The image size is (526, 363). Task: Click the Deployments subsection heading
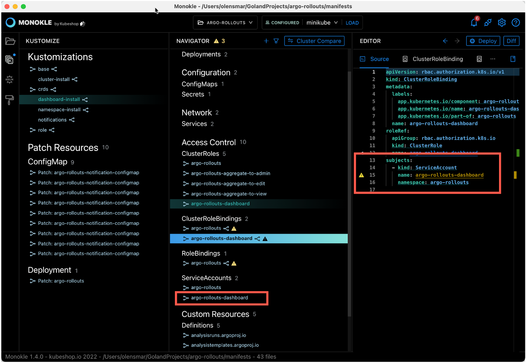pyautogui.click(x=201, y=54)
